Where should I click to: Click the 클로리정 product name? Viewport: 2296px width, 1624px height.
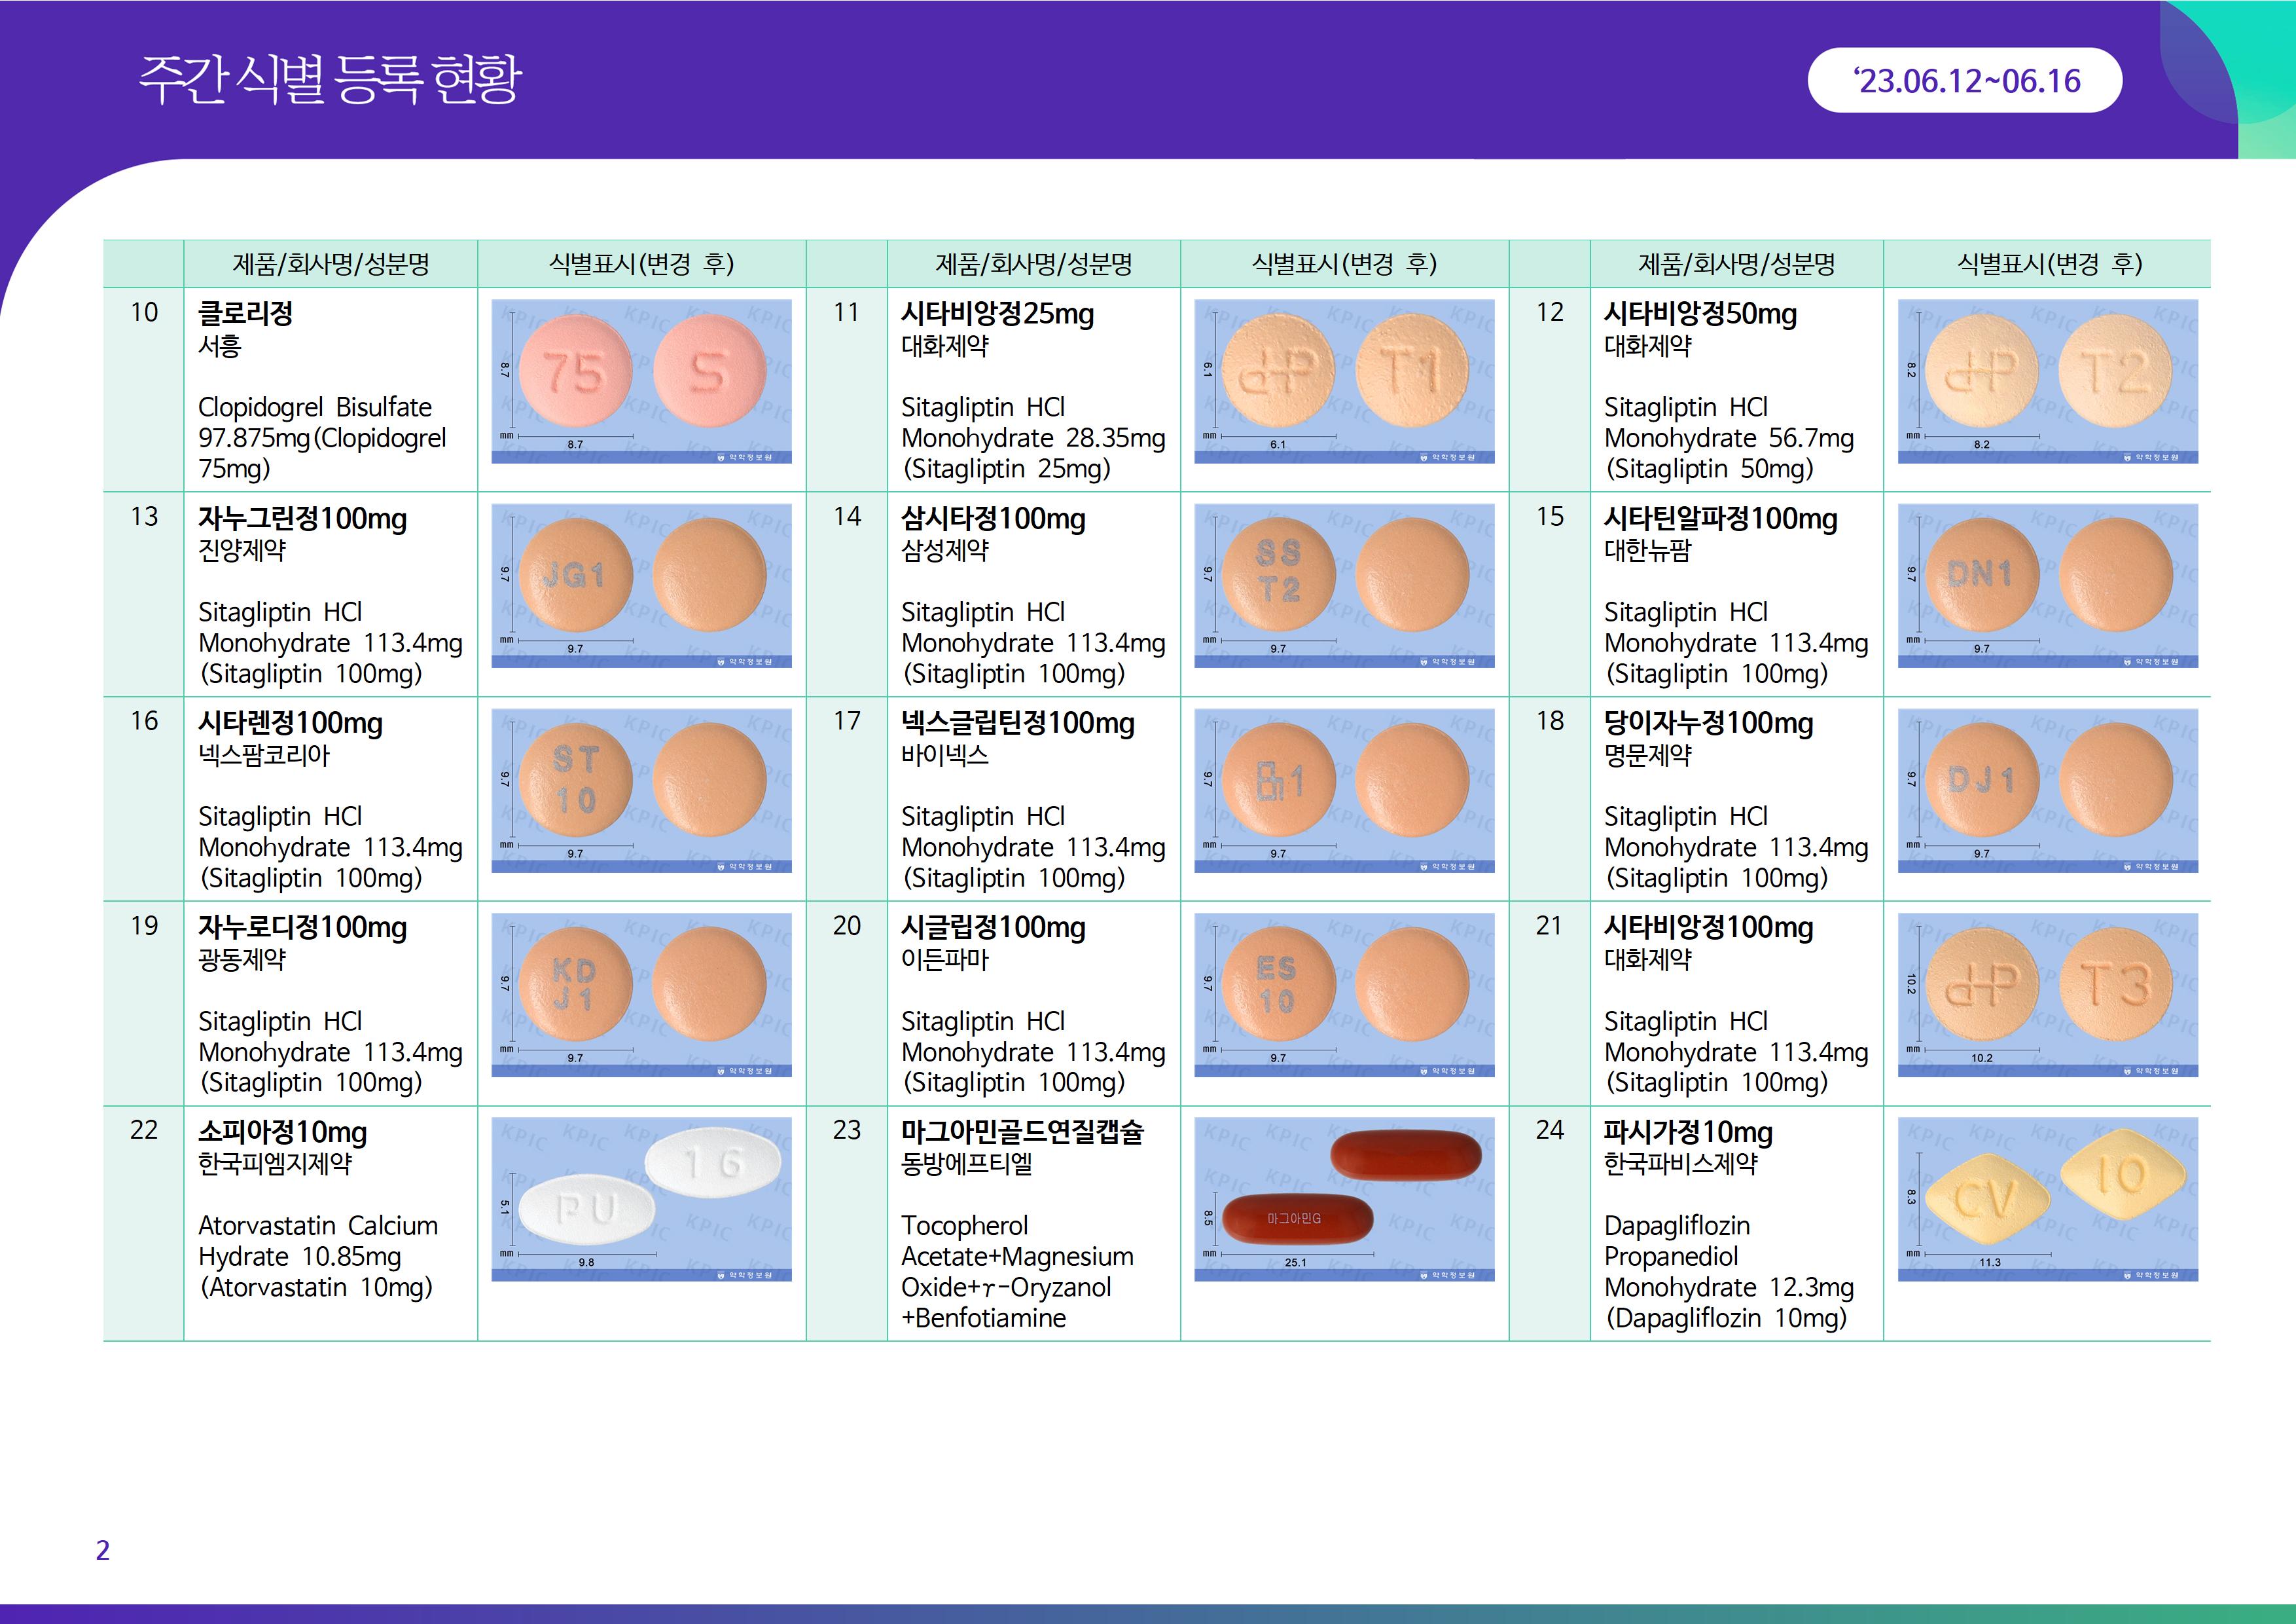tap(246, 313)
